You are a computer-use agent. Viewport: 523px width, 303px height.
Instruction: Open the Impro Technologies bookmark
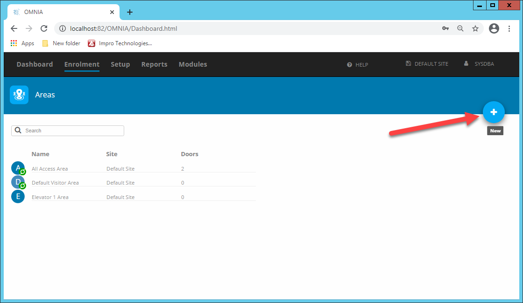pos(120,43)
